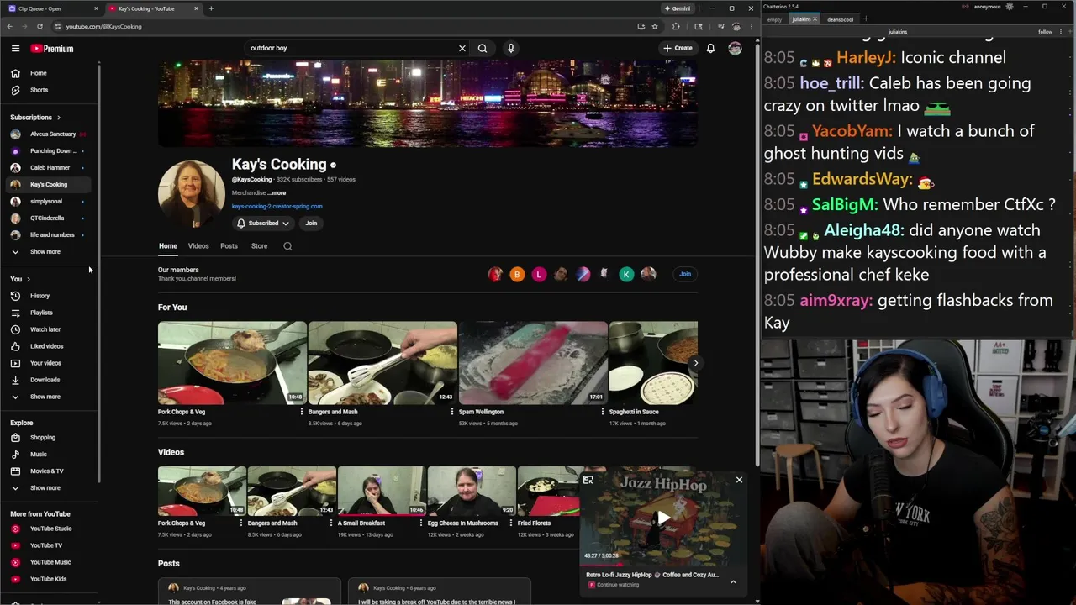Search within Kay's Cooking channel
The height and width of the screenshot is (605, 1076).
(x=287, y=246)
